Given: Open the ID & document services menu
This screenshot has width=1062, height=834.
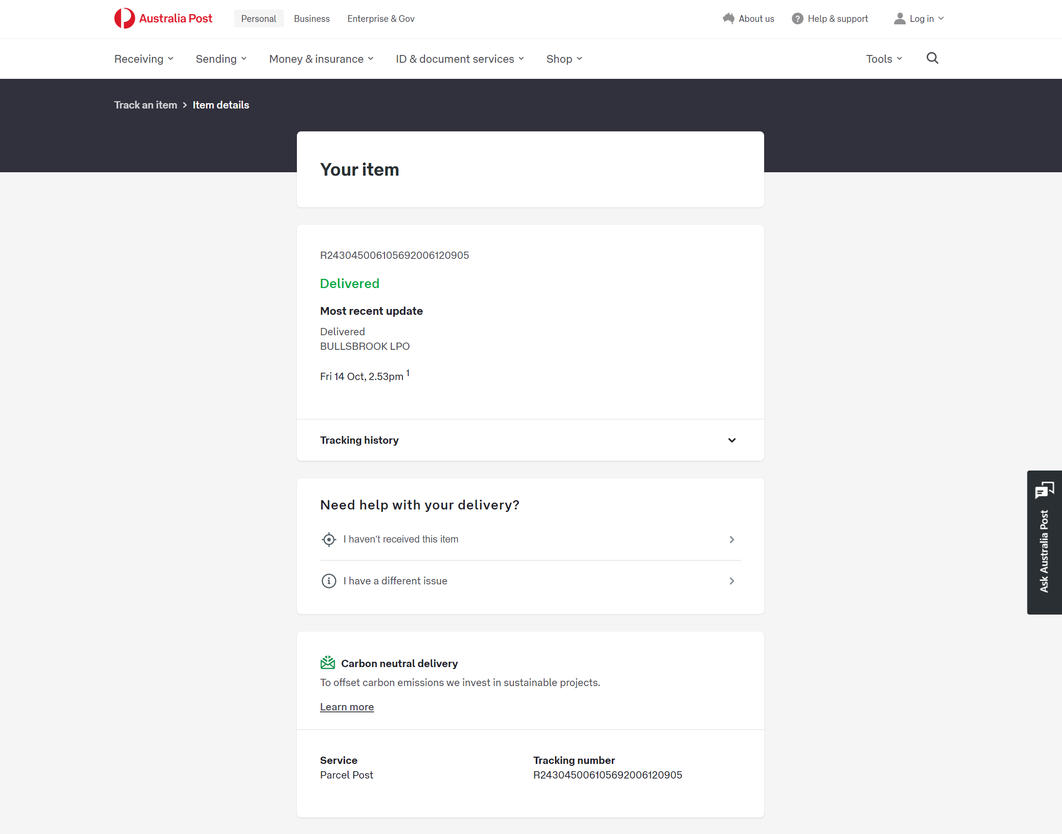Looking at the screenshot, I should pos(459,59).
